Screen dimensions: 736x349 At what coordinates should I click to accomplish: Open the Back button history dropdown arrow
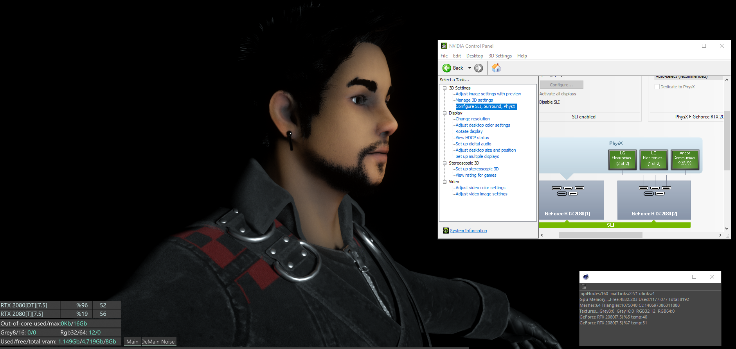tap(470, 68)
